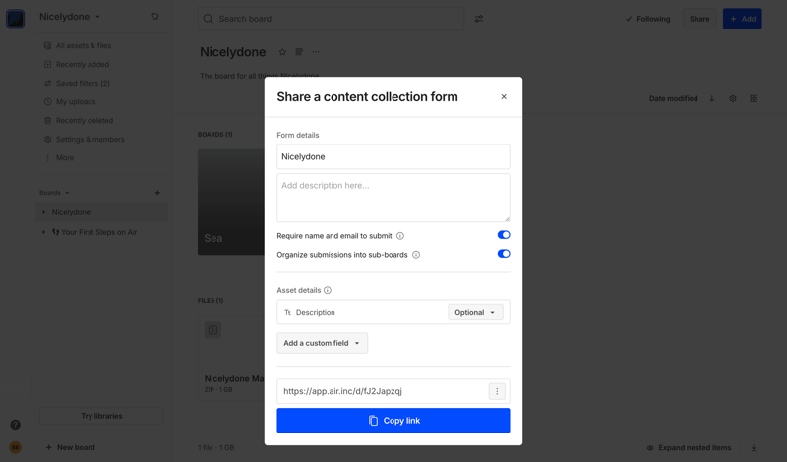
Task: Click info icon beside Require name and email
Action: (400, 236)
